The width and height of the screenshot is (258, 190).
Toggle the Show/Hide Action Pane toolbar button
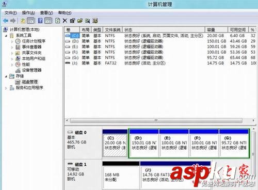coord(48,21)
